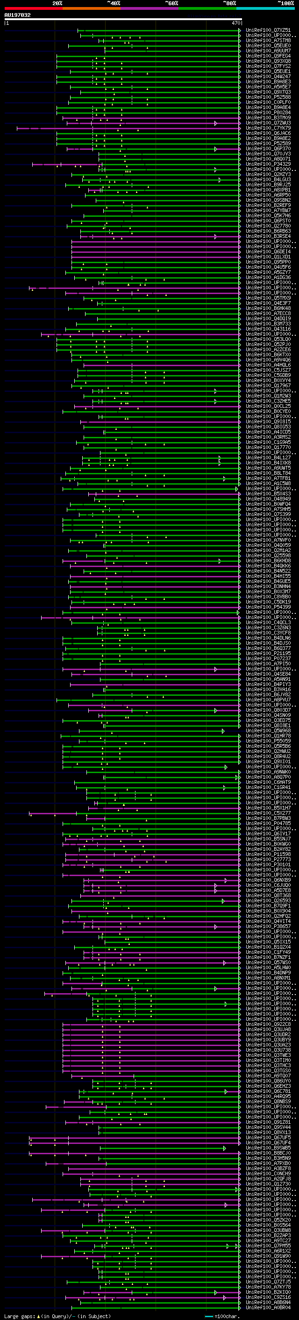Select UniRef100_A8XPB1 entry

click(268, 190)
